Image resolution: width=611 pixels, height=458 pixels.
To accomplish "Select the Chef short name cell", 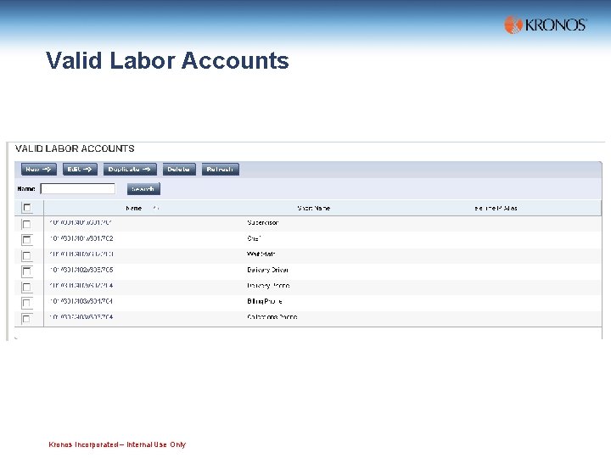I will pos(254,238).
